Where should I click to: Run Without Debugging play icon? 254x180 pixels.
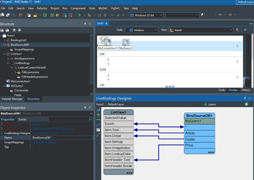pyautogui.click(x=89, y=15)
